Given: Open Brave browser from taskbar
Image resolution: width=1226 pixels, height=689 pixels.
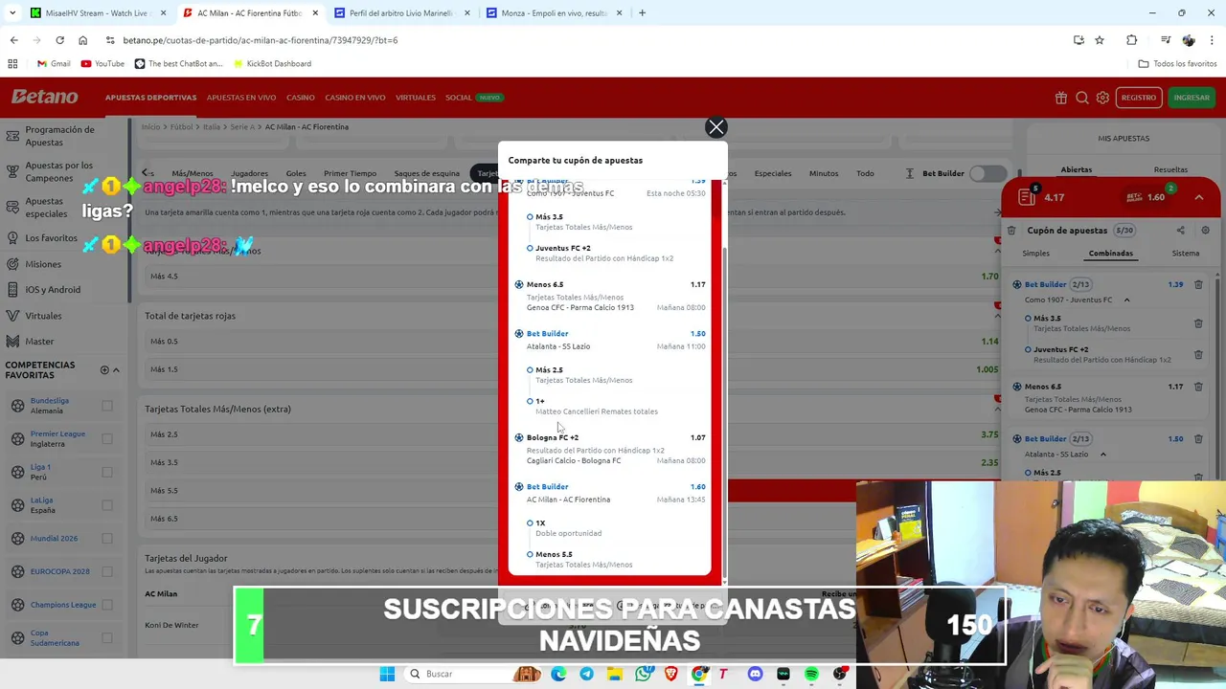Looking at the screenshot, I should tap(670, 674).
